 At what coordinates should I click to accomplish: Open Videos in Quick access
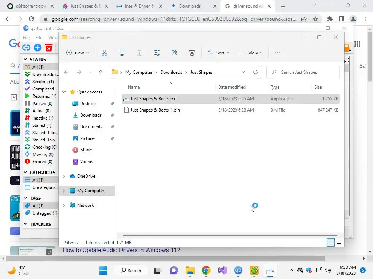pyautogui.click(x=86, y=162)
